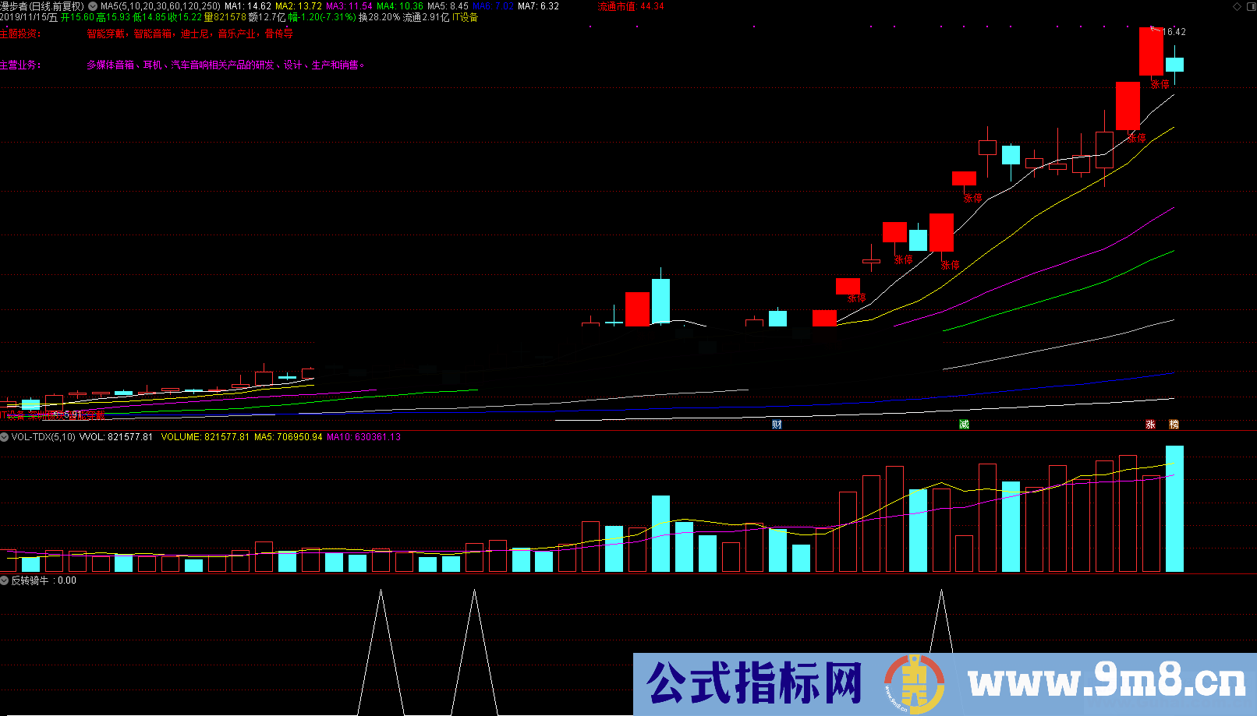Click the 智能穿戴 theme text
The width and height of the screenshot is (1257, 716).
point(106,34)
